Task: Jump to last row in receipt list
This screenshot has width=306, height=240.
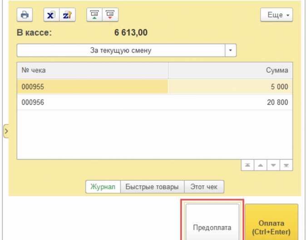Action: tap(286, 165)
